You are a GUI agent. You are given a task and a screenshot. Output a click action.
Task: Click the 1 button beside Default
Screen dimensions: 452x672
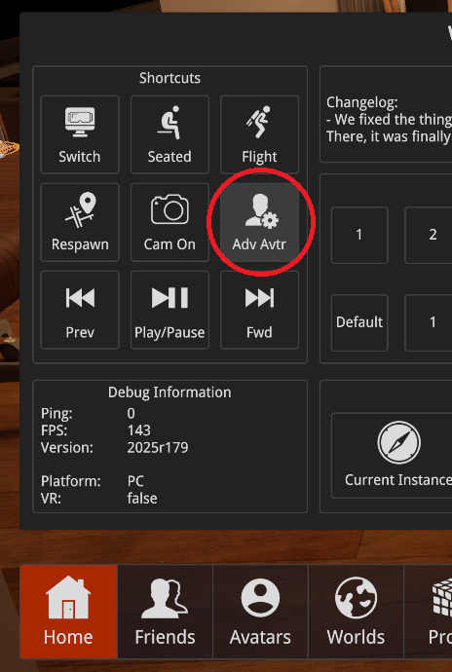(x=429, y=322)
